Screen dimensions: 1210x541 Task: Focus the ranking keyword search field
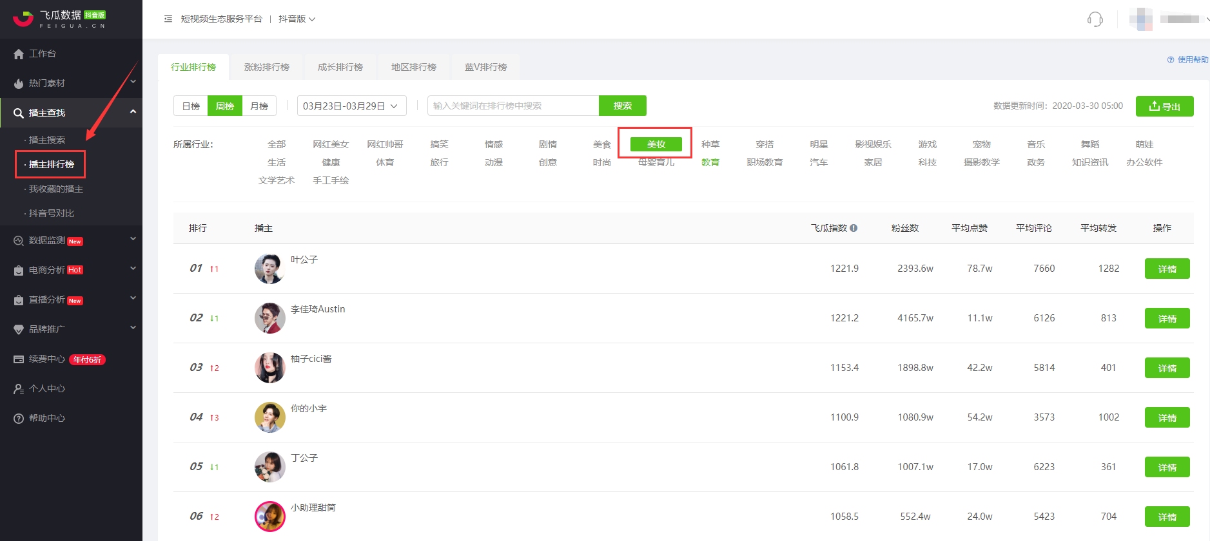click(513, 106)
